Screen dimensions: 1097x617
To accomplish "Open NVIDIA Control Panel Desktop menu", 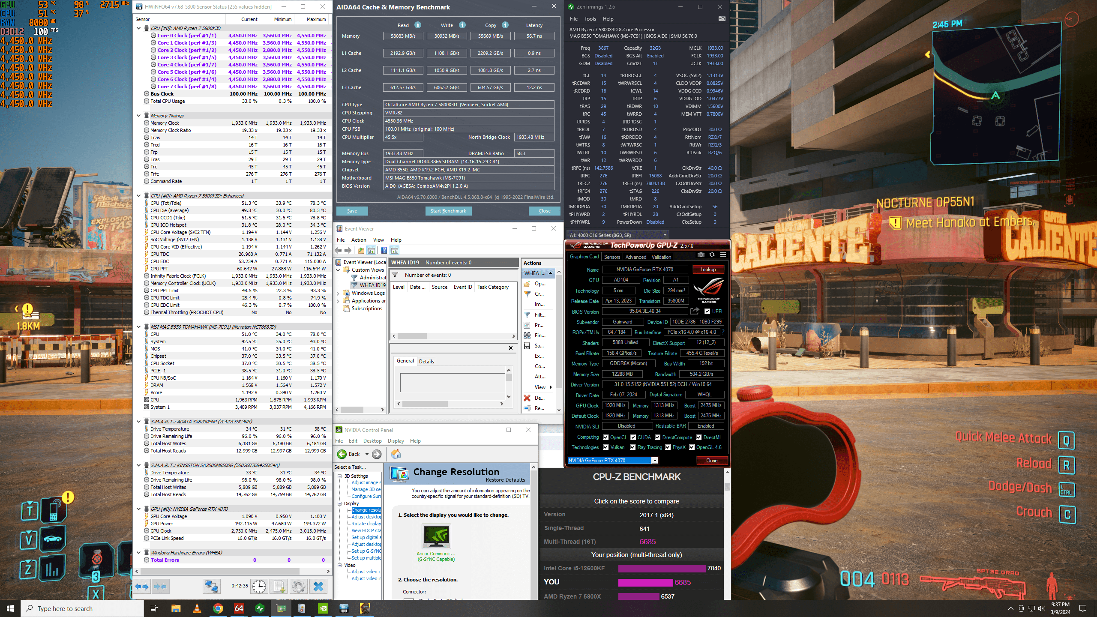I will click(x=372, y=441).
